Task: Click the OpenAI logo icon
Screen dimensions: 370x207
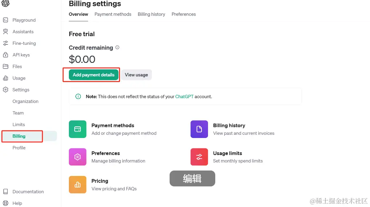Action: (x=5, y=3)
